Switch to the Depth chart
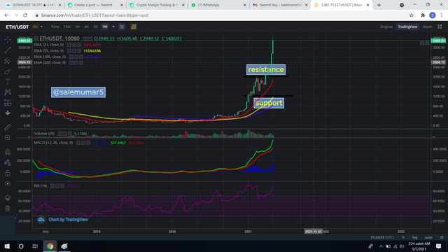The width and height of the screenshot is (448, 252). coord(428,27)
